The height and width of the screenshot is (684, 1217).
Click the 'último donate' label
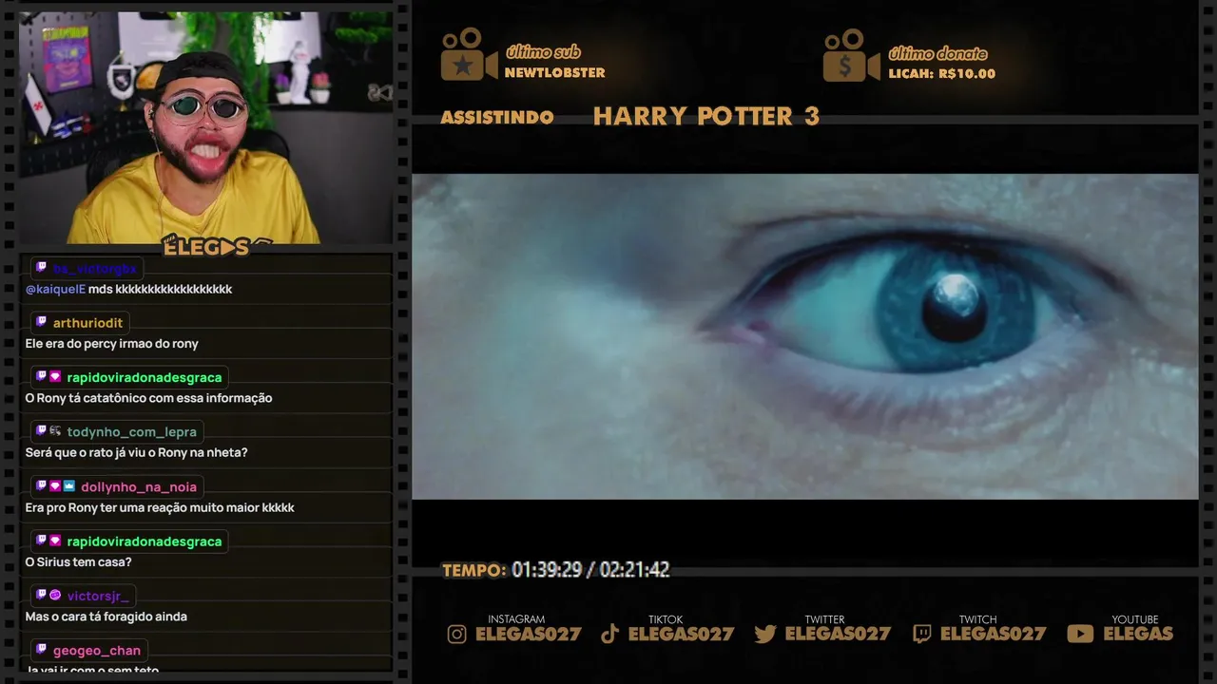[937, 53]
